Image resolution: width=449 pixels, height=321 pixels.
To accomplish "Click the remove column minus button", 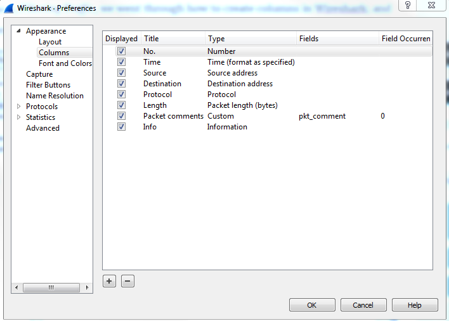I will pos(127,281).
